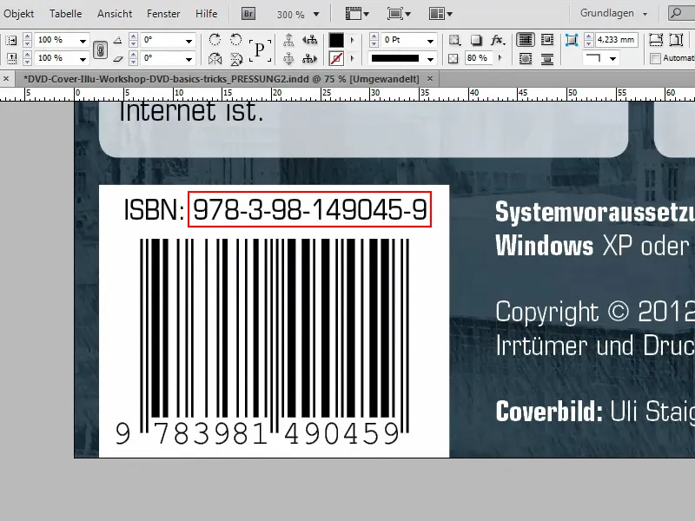Viewport: 695px width, 521px height.
Task: Close the leftmost document tab
Action: pos(6,79)
